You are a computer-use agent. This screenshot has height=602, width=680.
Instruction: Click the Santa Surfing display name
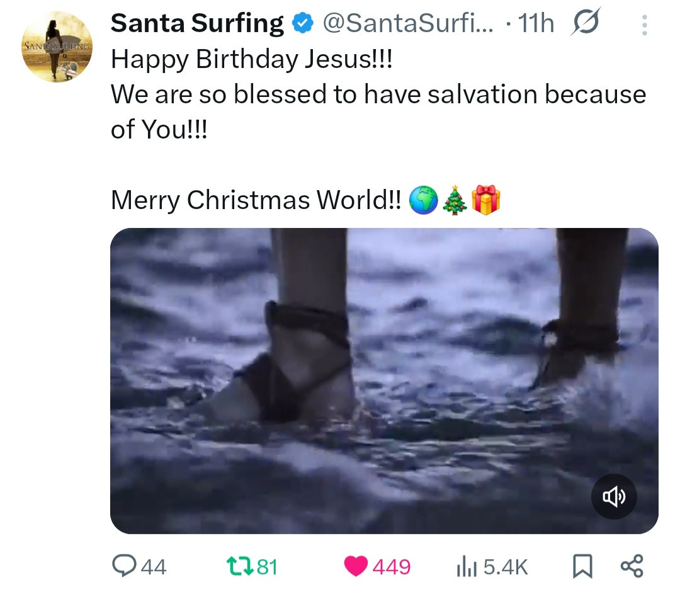pos(197,24)
